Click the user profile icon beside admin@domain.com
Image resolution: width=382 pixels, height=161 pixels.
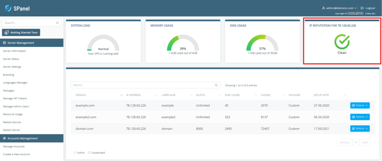coord(323,8)
